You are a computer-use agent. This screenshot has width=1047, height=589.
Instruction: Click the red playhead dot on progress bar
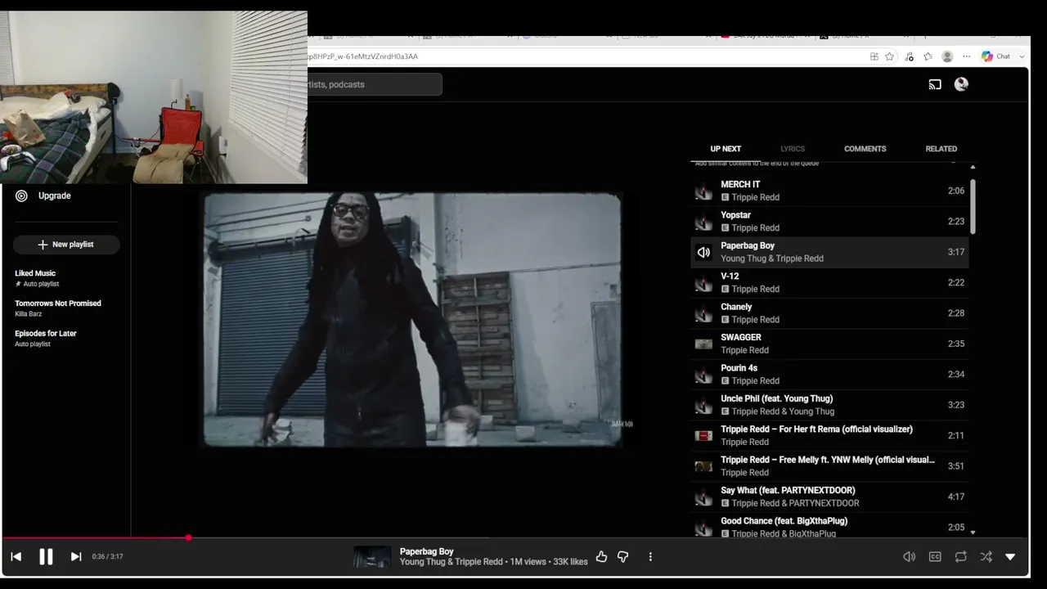click(x=188, y=537)
